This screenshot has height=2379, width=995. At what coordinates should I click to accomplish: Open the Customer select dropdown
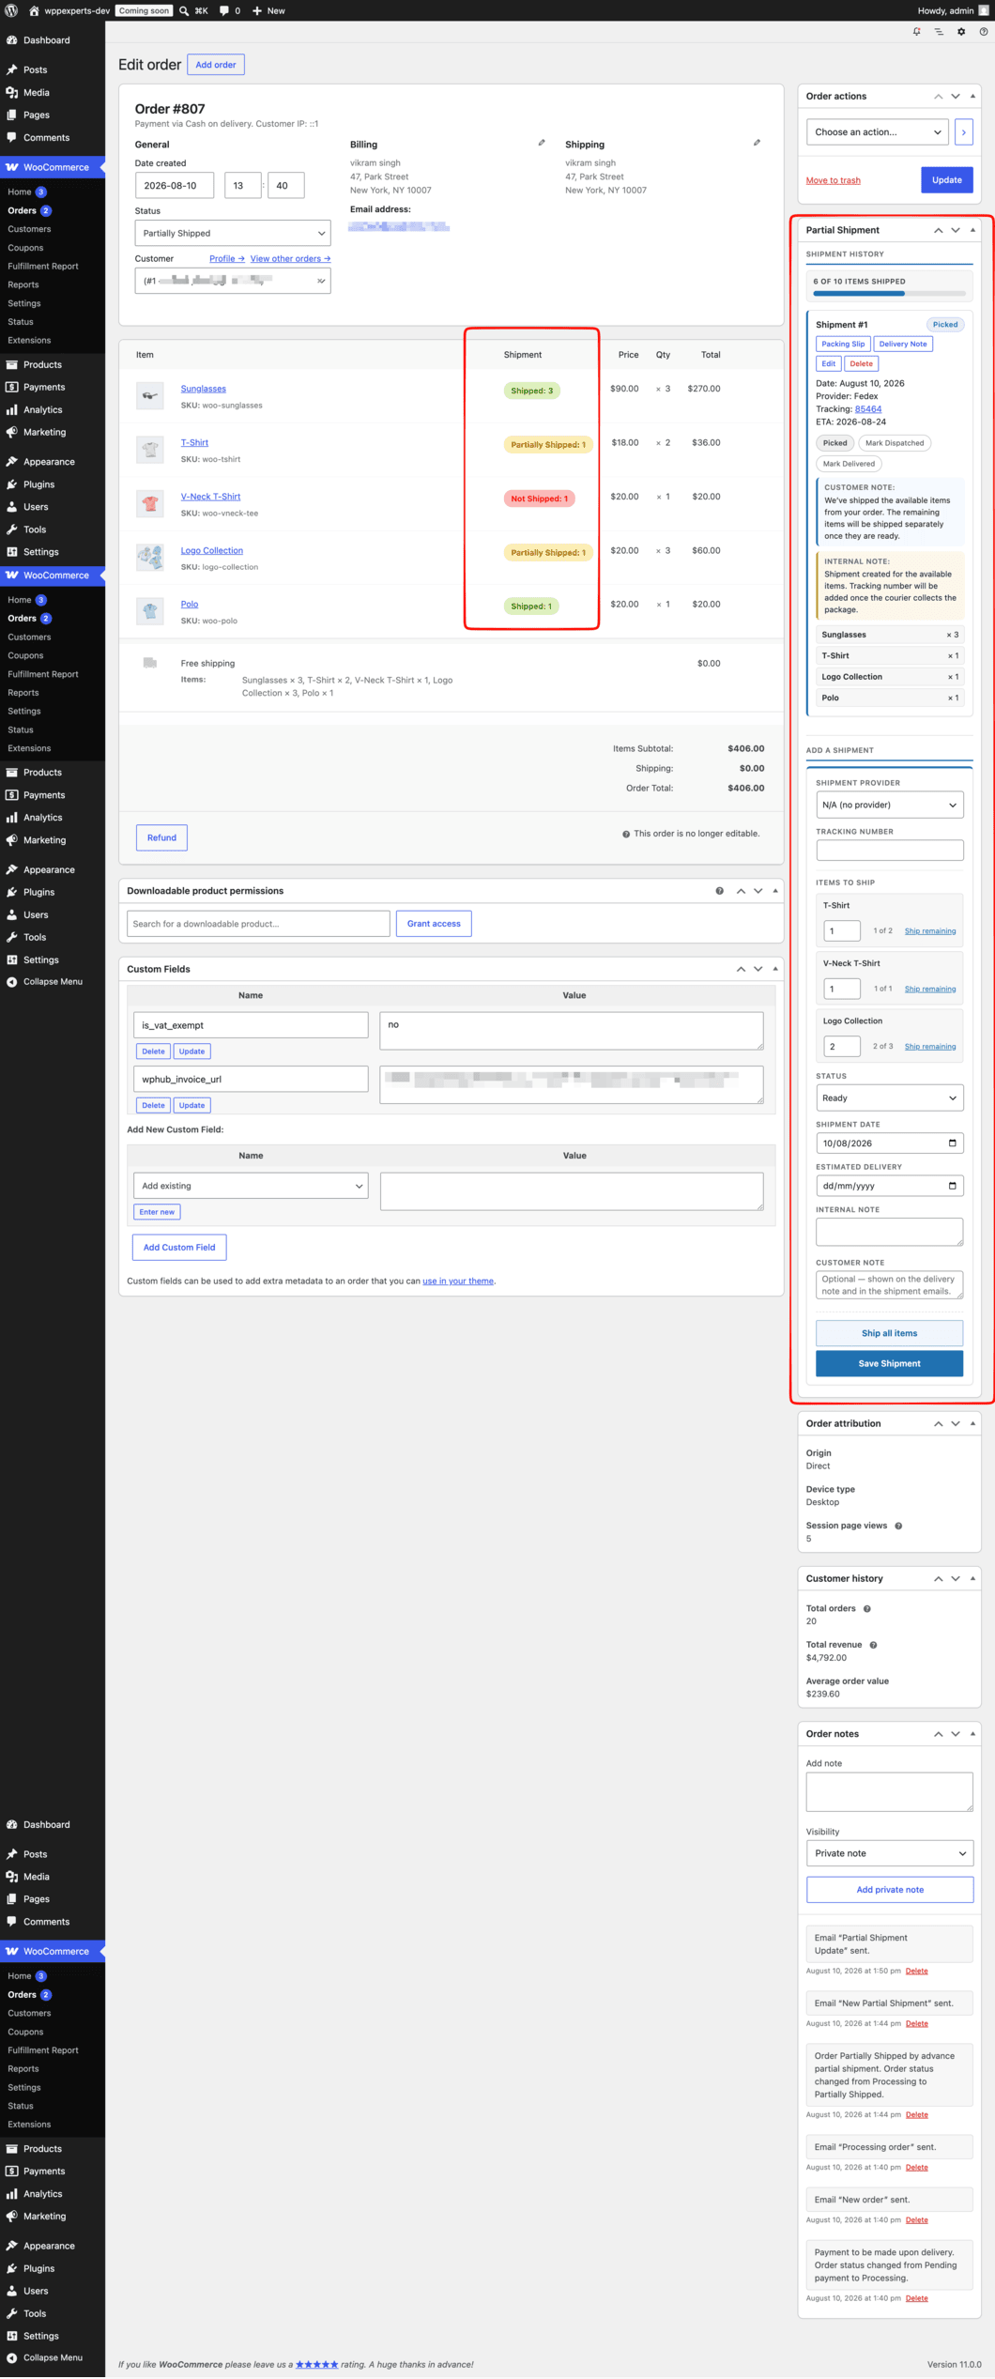click(233, 281)
